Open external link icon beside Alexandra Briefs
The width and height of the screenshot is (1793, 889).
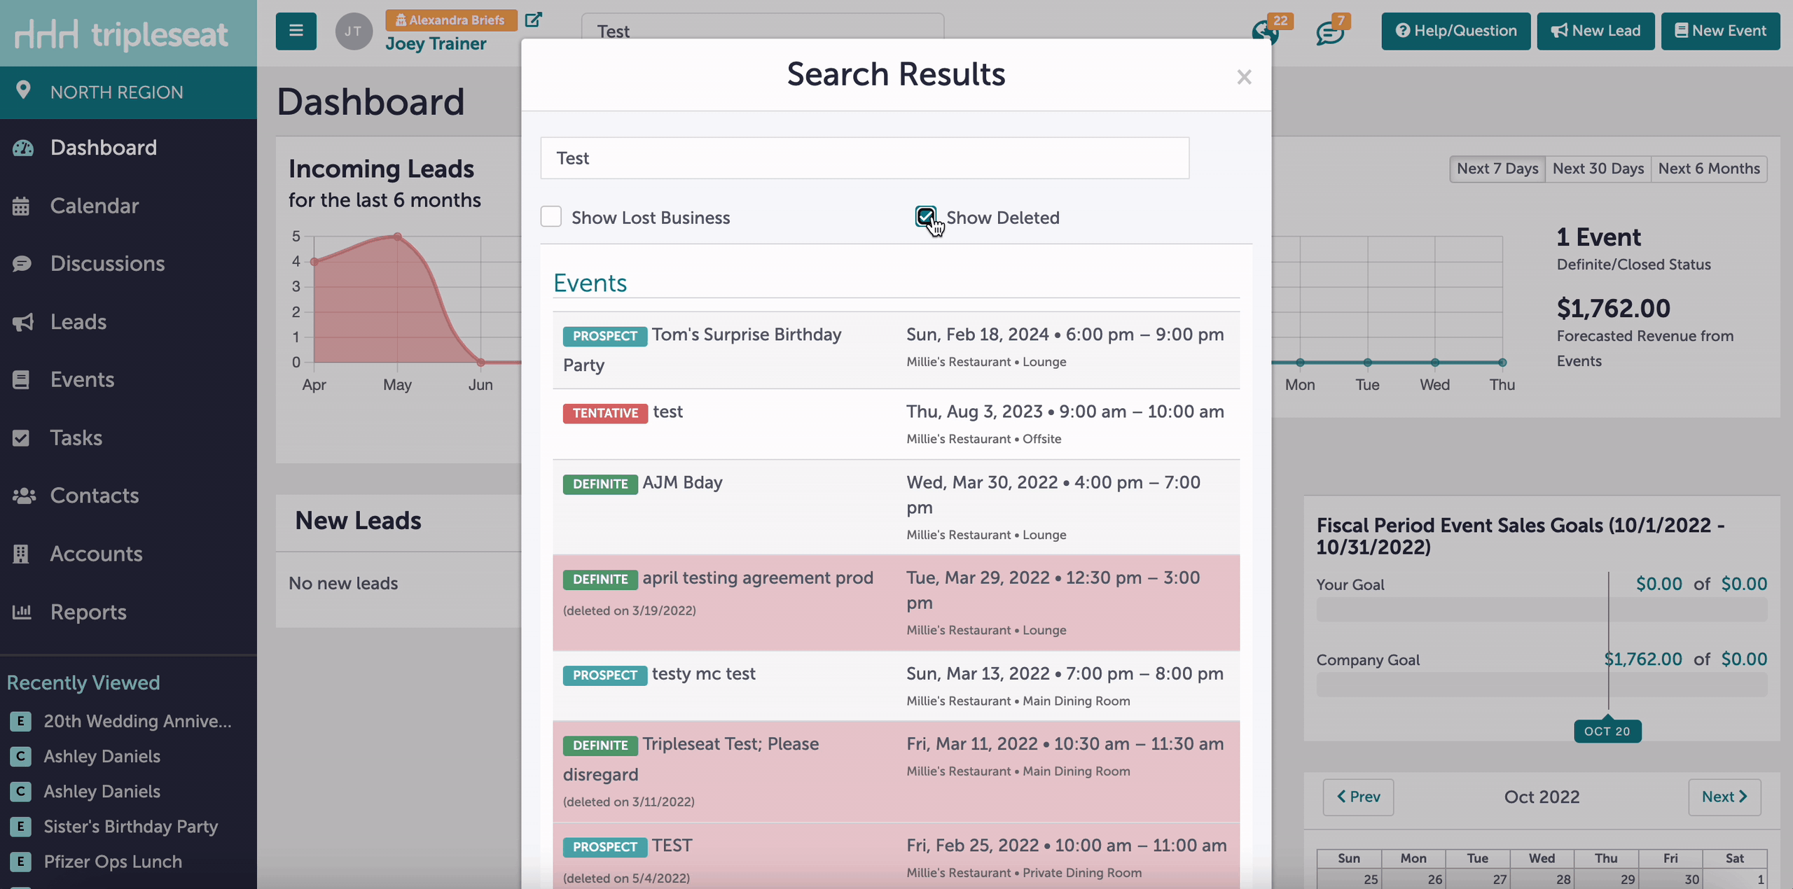534,20
